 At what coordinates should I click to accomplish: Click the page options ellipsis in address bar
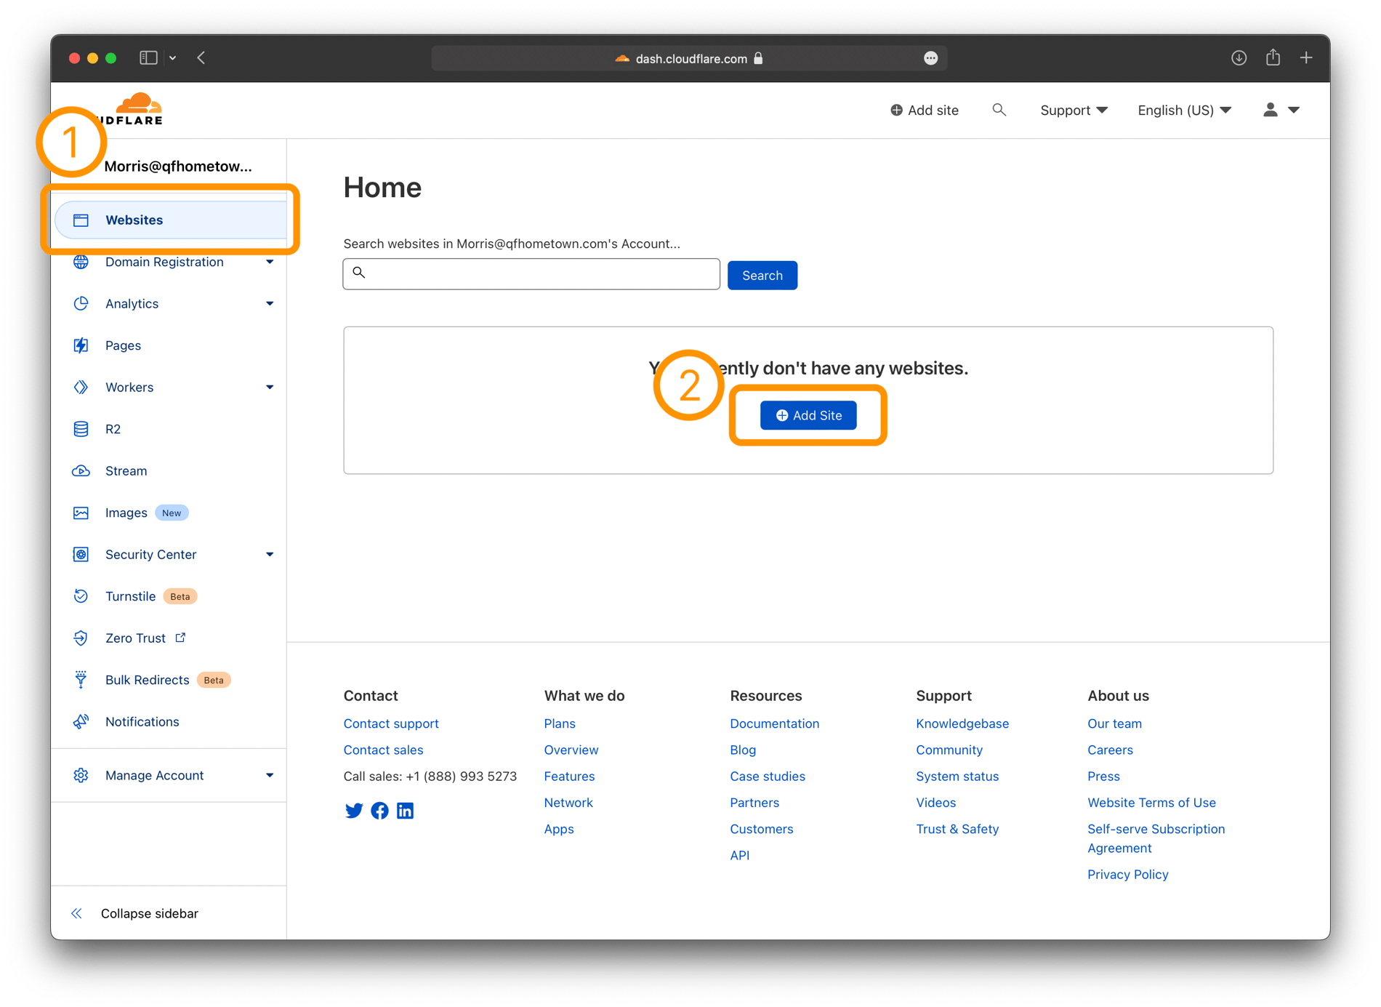(x=930, y=58)
